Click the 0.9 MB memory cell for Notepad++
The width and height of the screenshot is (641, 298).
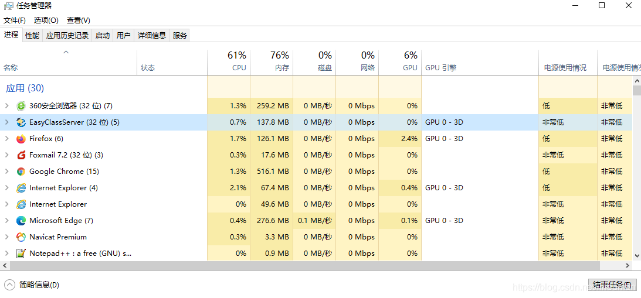(x=272, y=253)
